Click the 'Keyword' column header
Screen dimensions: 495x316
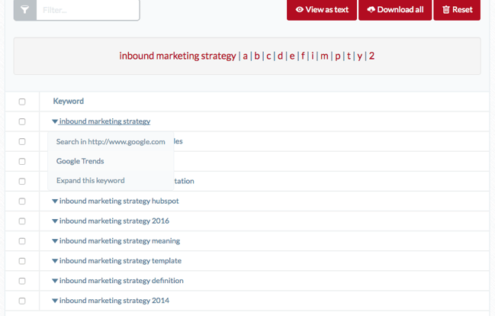click(68, 101)
